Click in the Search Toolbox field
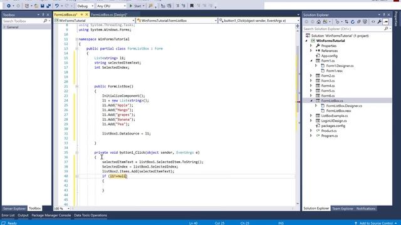 pos(23,21)
